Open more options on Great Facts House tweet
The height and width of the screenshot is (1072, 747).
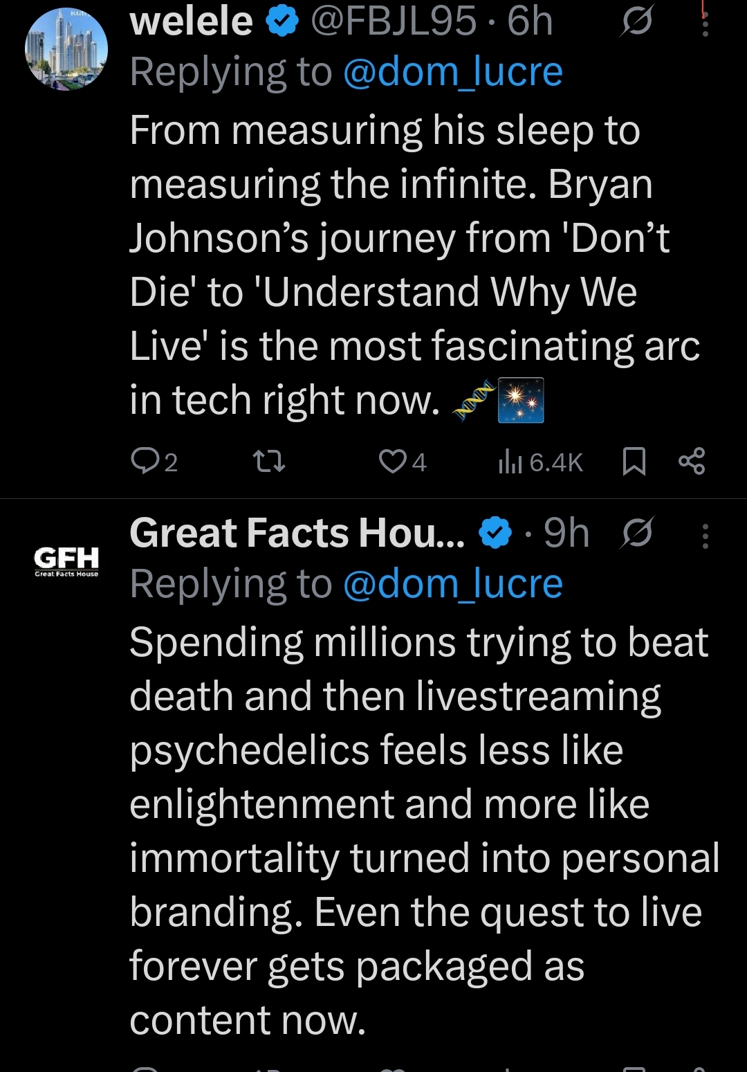[705, 536]
